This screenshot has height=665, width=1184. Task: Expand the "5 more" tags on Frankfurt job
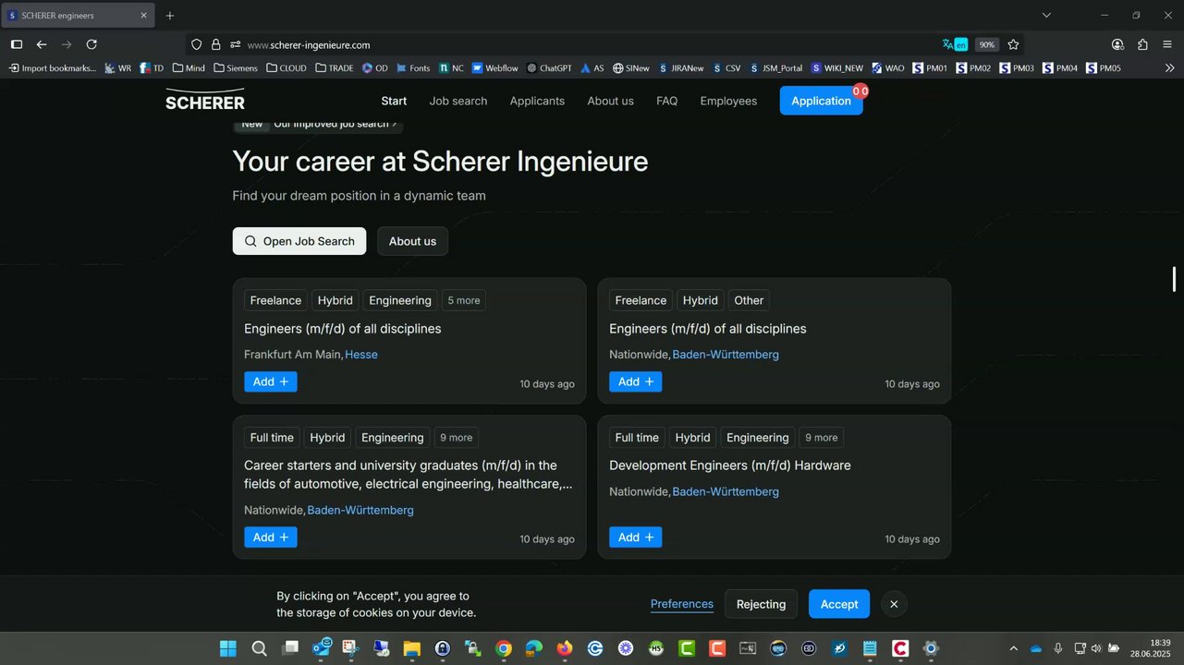[464, 300]
